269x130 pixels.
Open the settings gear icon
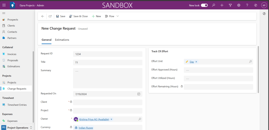[x=239, y=5]
